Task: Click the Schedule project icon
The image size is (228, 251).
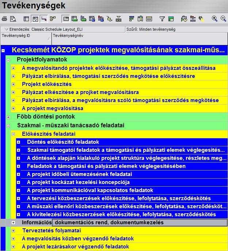Action: [x=184, y=19]
